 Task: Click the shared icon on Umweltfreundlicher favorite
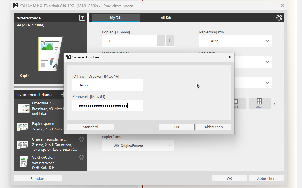coord(81,139)
